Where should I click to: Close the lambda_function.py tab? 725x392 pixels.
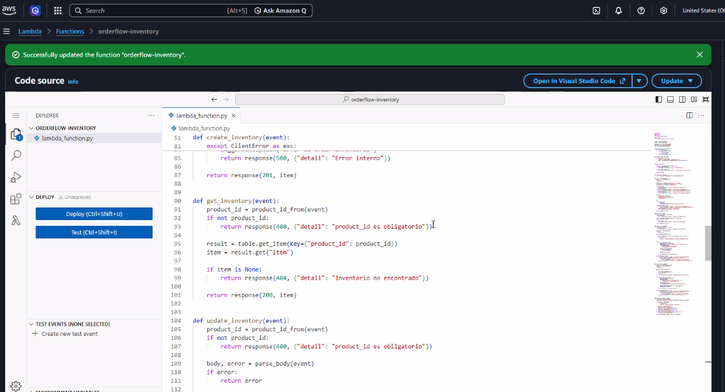pyautogui.click(x=233, y=116)
